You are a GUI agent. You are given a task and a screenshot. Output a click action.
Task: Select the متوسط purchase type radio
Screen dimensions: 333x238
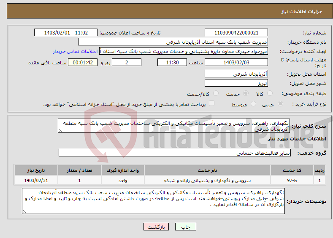point(253,104)
